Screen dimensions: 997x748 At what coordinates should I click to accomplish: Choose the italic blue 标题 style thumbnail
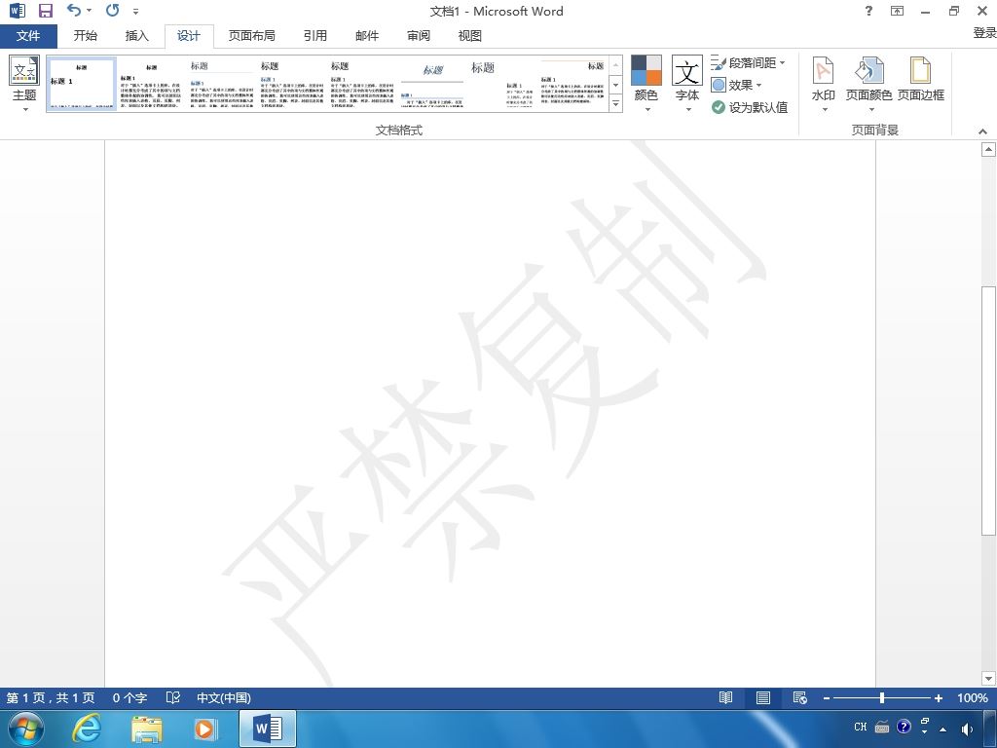click(x=432, y=84)
